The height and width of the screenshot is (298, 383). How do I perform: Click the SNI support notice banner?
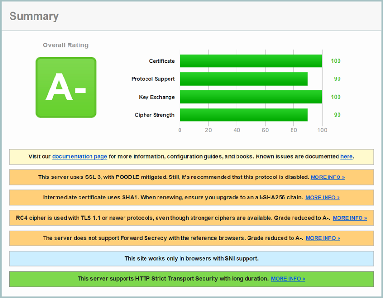click(x=191, y=258)
